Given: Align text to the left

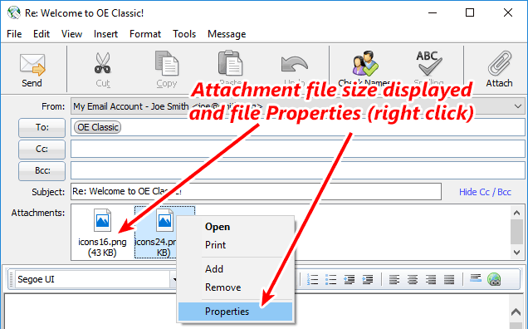Looking at the screenshot, I should coord(394,279).
